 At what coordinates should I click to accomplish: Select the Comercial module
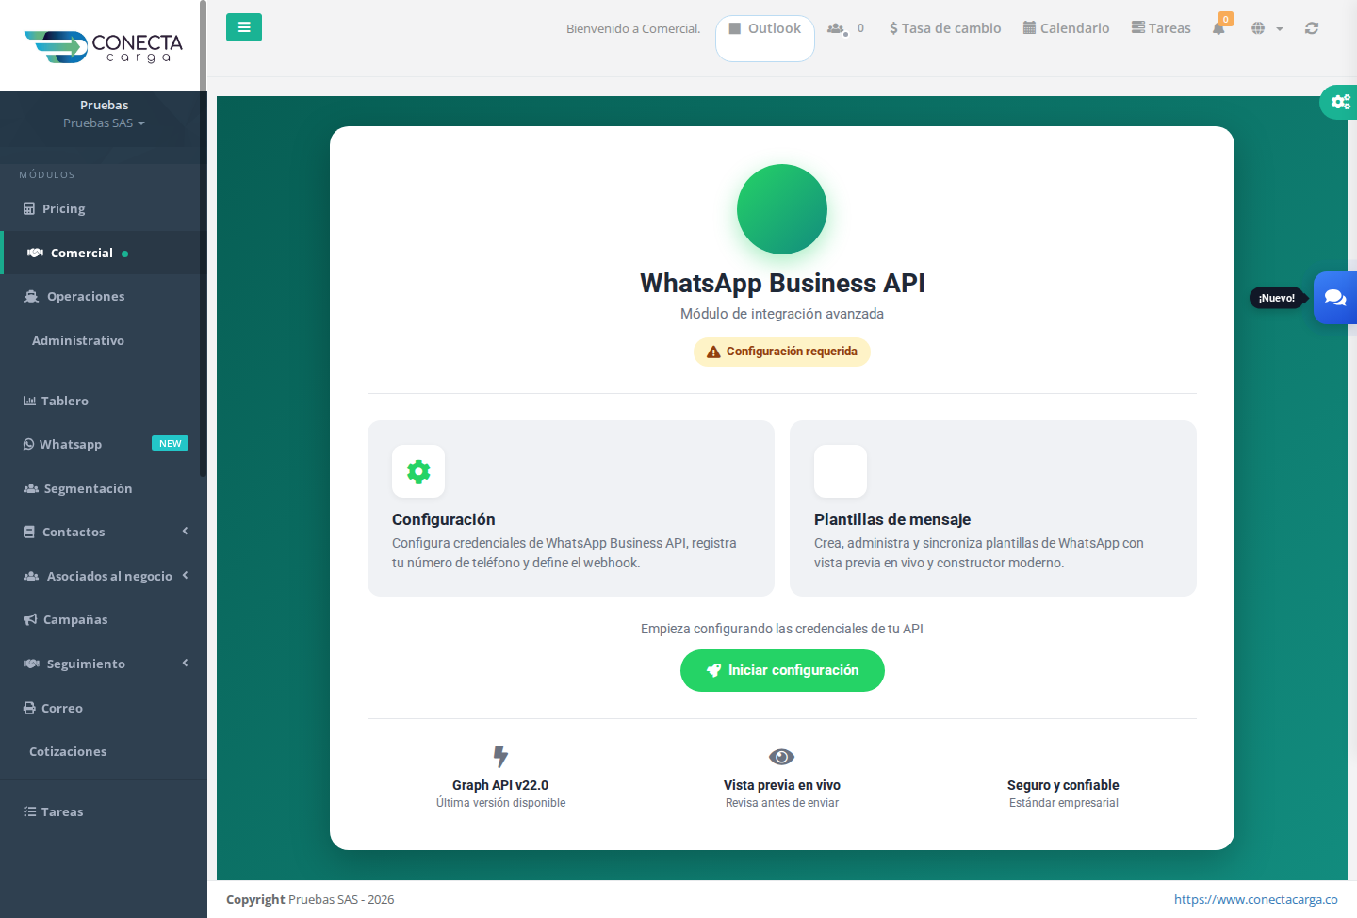104,253
